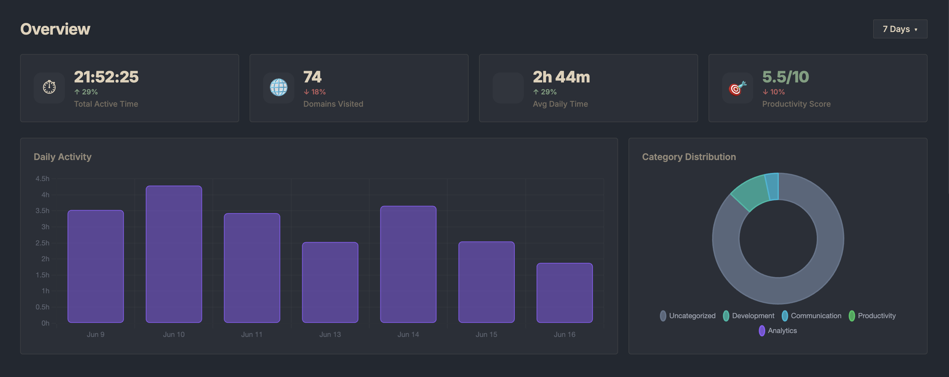
Task: Click the 2.5h axis label
Action: (x=42, y=243)
